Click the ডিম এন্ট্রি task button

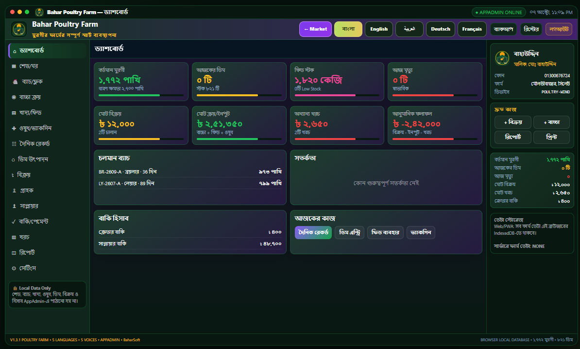pos(350,232)
